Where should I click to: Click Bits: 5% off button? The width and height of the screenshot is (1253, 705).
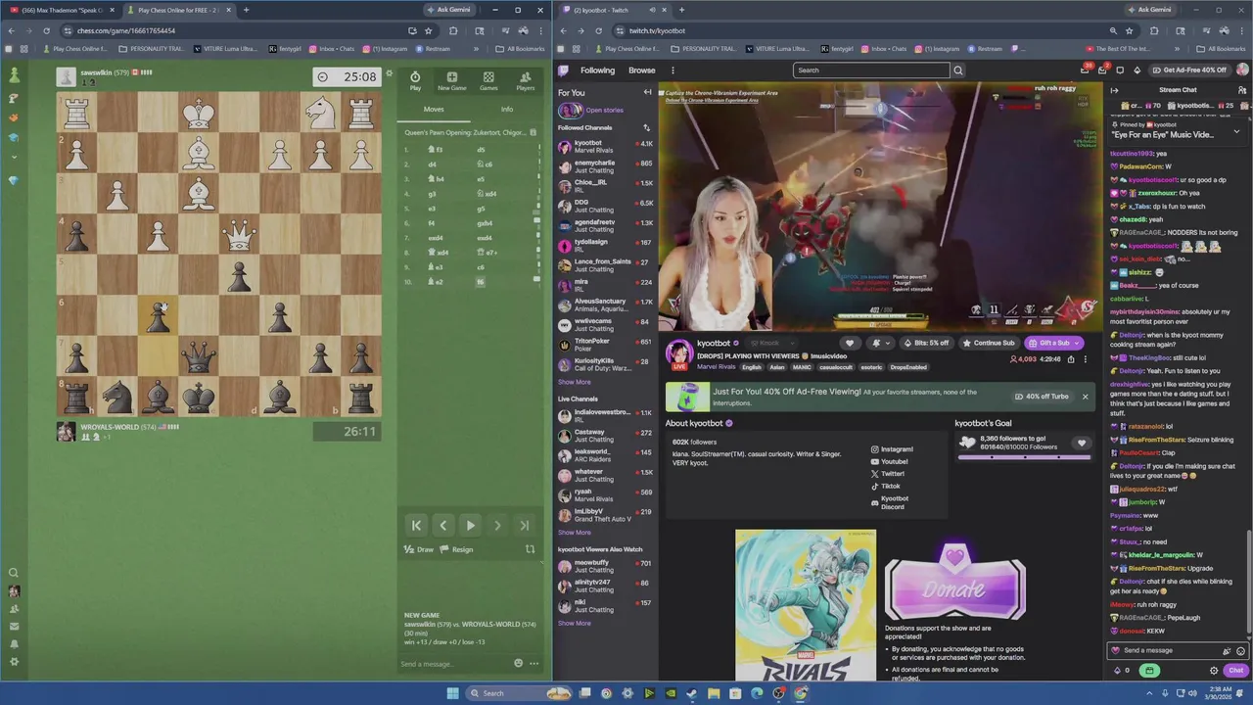click(x=926, y=343)
